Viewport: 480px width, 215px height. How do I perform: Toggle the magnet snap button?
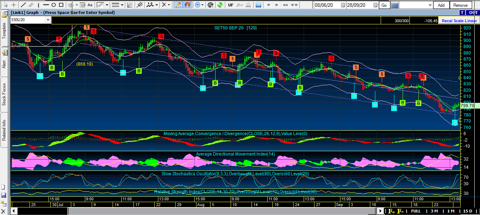click(x=187, y=5)
